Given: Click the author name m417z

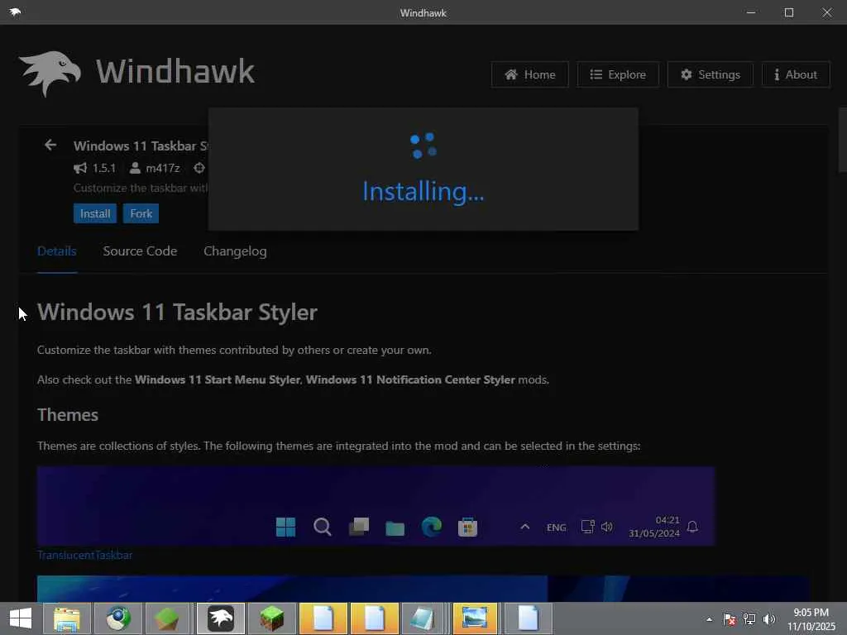Looking at the screenshot, I should point(163,168).
